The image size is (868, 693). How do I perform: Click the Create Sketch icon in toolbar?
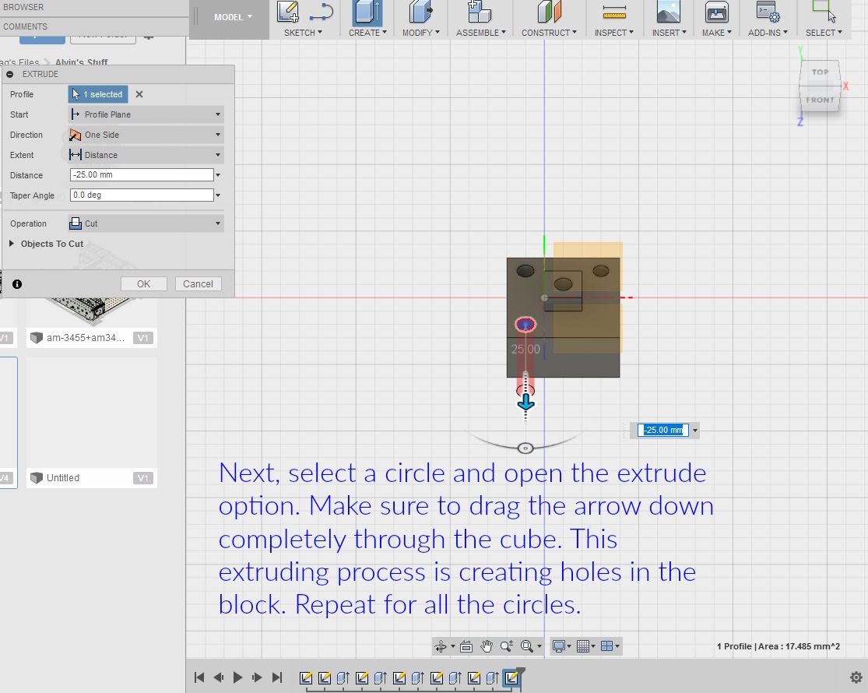pos(287,12)
